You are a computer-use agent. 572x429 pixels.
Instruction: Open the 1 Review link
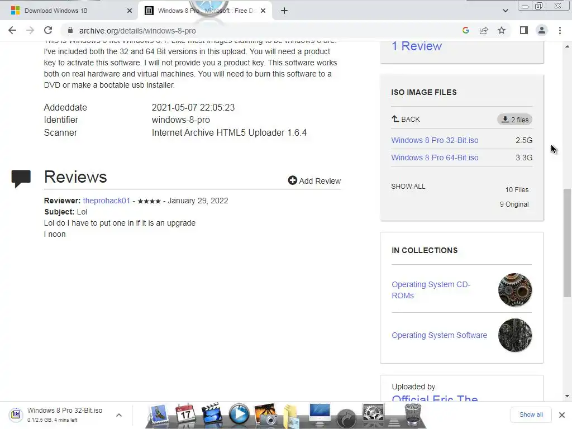[x=417, y=46]
